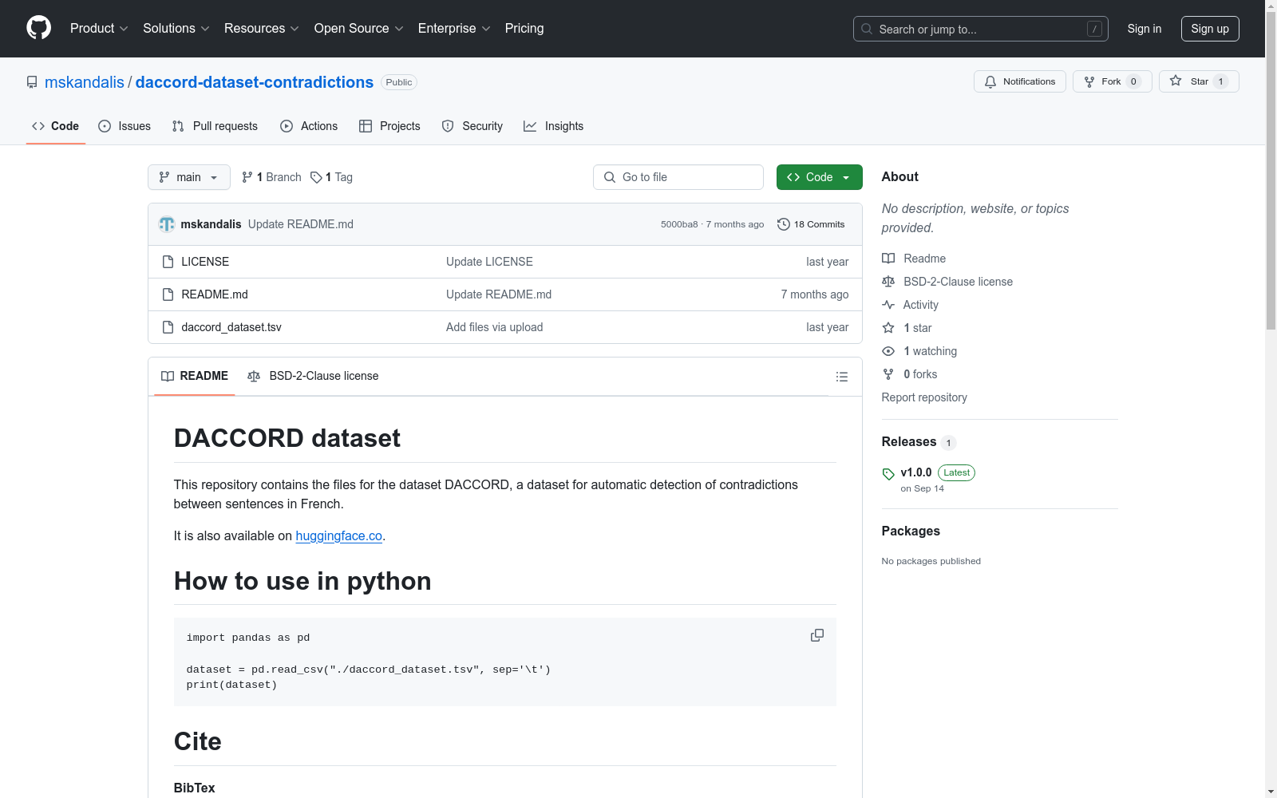
Task: Click the repository book icon beside mskandalis
Action: [x=32, y=82]
